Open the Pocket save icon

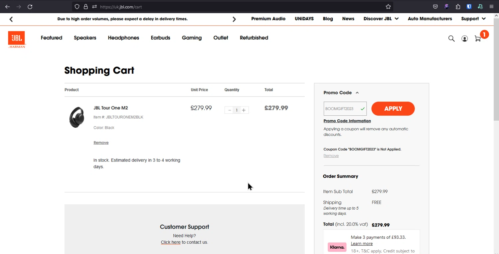435,7
